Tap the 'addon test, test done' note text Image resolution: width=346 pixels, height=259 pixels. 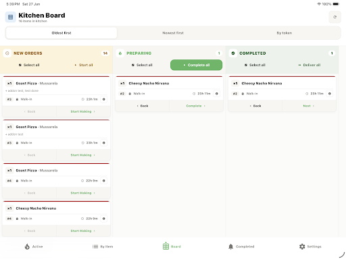pos(22,91)
